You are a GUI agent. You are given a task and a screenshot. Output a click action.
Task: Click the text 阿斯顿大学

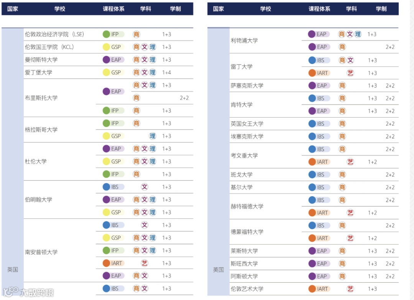coord(244,276)
